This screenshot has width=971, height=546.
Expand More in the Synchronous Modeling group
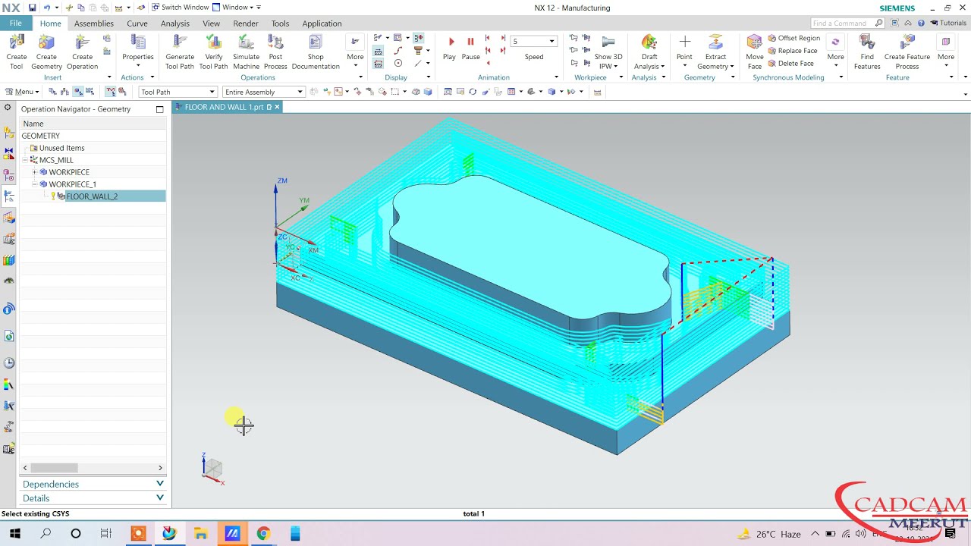coord(835,52)
